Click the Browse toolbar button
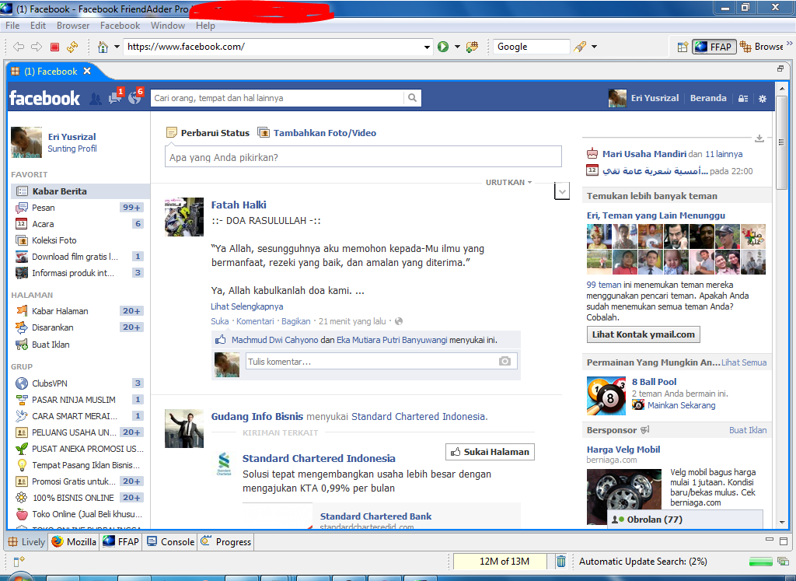 pos(762,47)
